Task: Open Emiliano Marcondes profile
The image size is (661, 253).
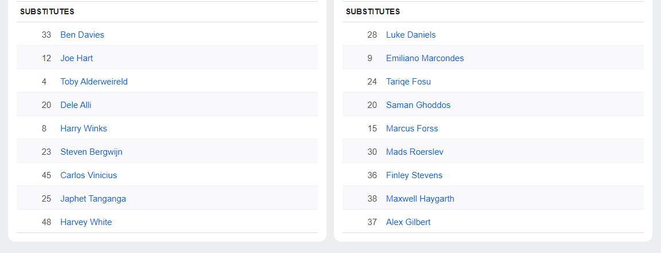Action: pos(424,58)
